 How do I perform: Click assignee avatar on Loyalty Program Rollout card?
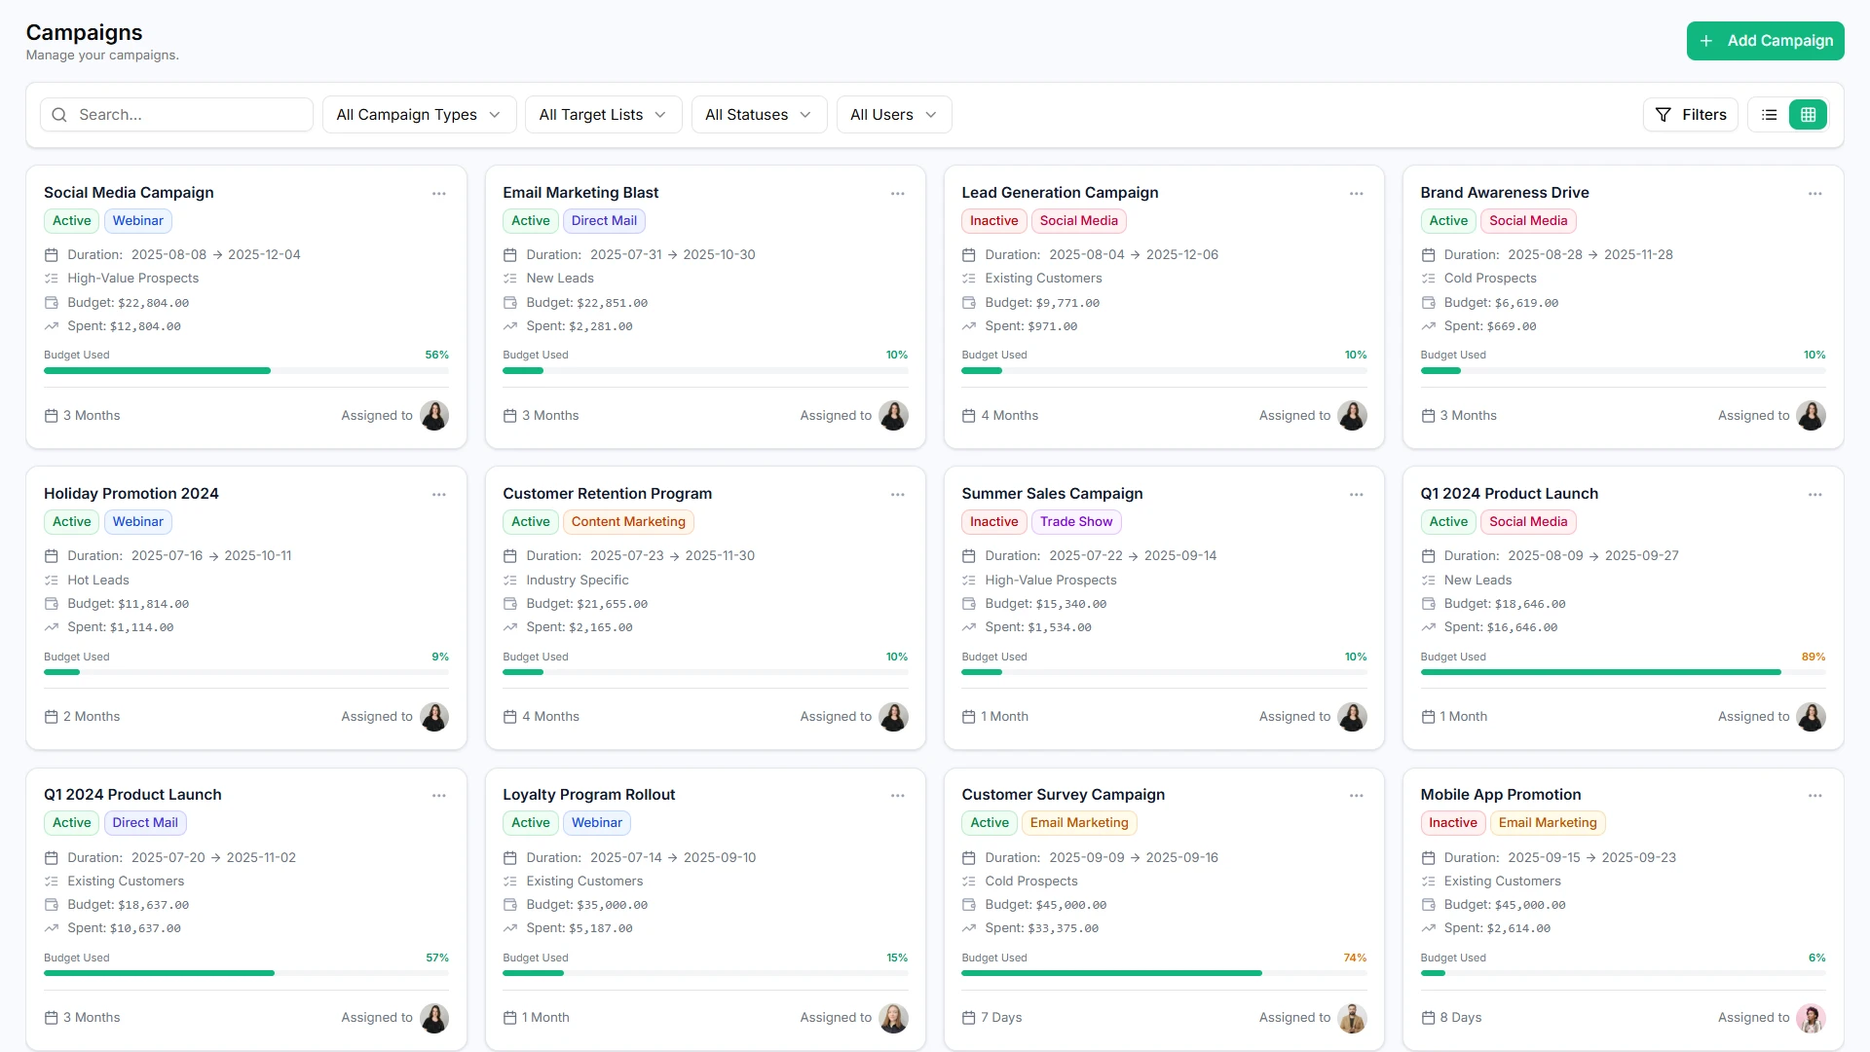tap(893, 1018)
